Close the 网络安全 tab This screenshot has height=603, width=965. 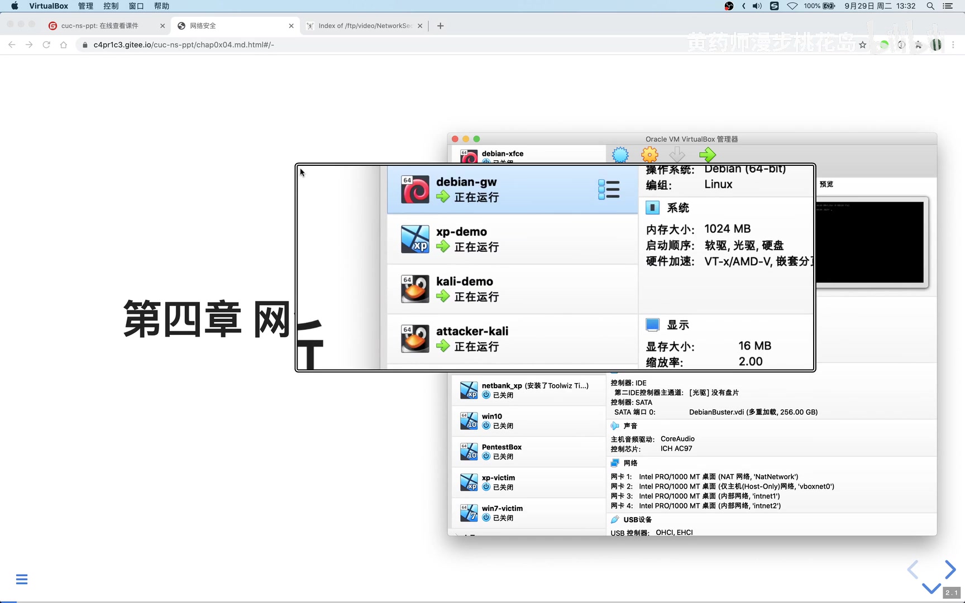(x=291, y=26)
